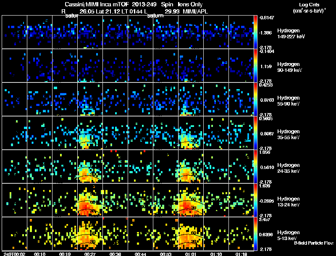
Task: Select the 01:01 panel in 5-13 keV row
Action: tap(191, 234)
